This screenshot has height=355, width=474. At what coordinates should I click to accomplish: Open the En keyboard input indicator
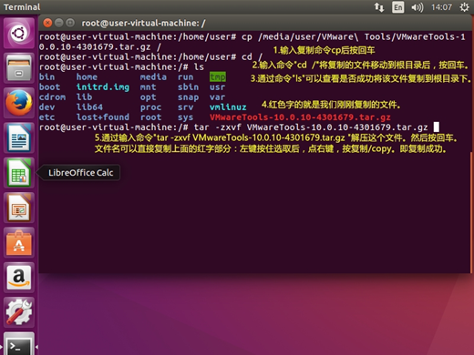pyautogui.click(x=398, y=7)
